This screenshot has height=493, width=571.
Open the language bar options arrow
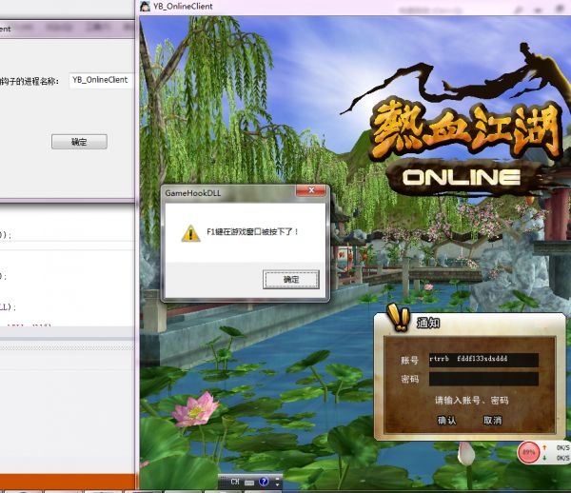coord(276,483)
